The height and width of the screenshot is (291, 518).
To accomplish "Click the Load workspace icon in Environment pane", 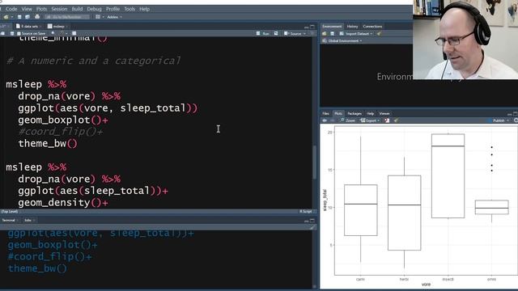I will click(x=325, y=34).
